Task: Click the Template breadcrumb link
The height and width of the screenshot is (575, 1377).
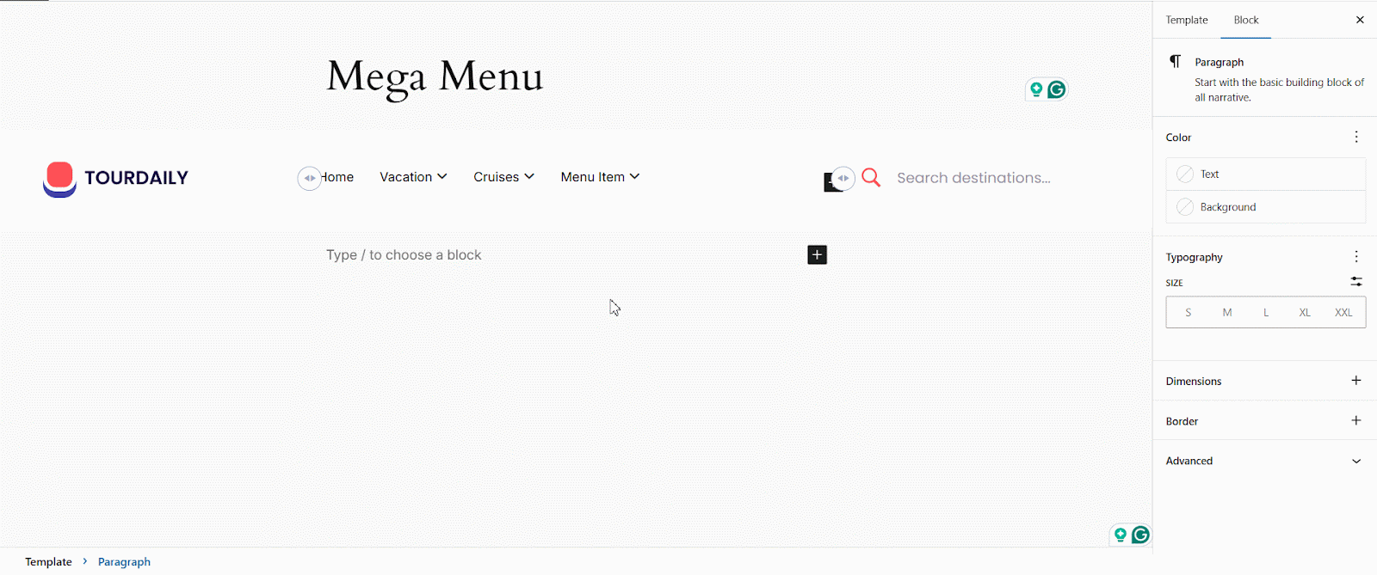Action: (48, 561)
